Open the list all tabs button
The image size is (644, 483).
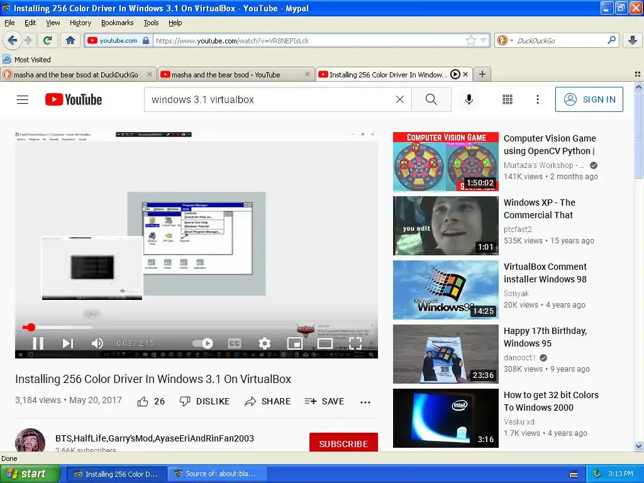coord(638,74)
